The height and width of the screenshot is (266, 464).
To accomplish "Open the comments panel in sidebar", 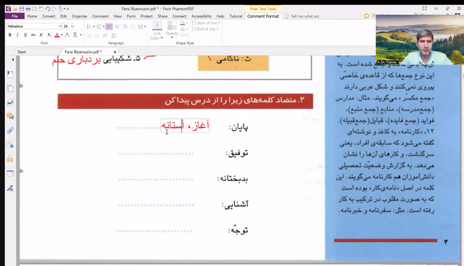I will point(10,116).
